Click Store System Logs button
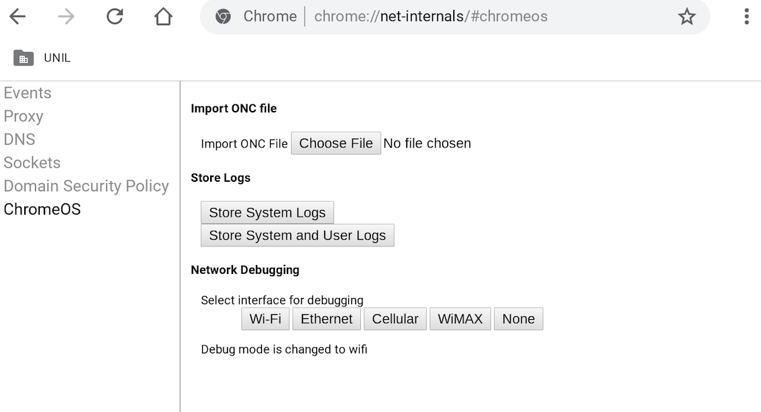This screenshot has height=412, width=761. [x=267, y=213]
